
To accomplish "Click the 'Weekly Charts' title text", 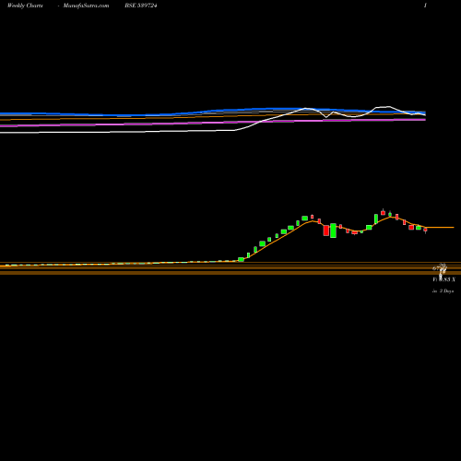I will tap(25, 6).
